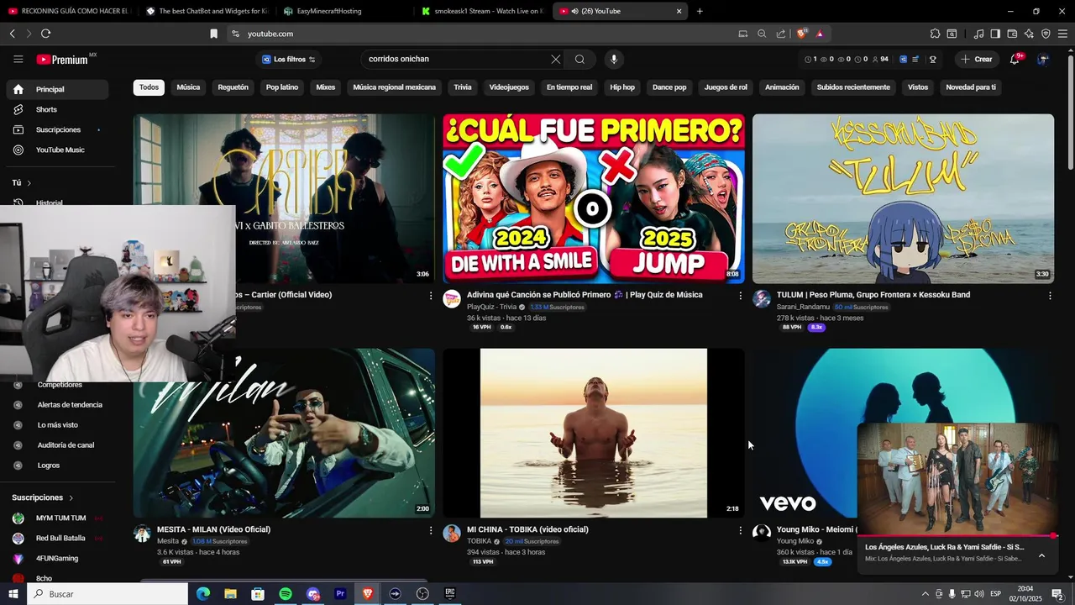Viewport: 1075px width, 605px height.
Task: Open Epic Games from the taskbar
Action: [450, 594]
